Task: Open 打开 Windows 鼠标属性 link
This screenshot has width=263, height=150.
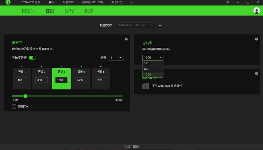Action: tap(167, 86)
